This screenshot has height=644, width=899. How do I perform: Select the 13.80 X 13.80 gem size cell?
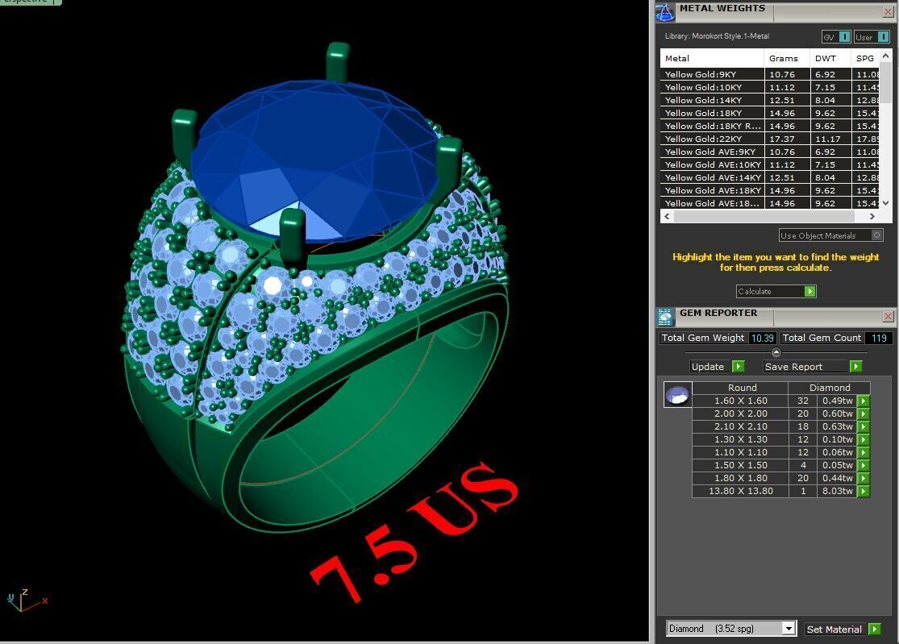click(x=741, y=491)
